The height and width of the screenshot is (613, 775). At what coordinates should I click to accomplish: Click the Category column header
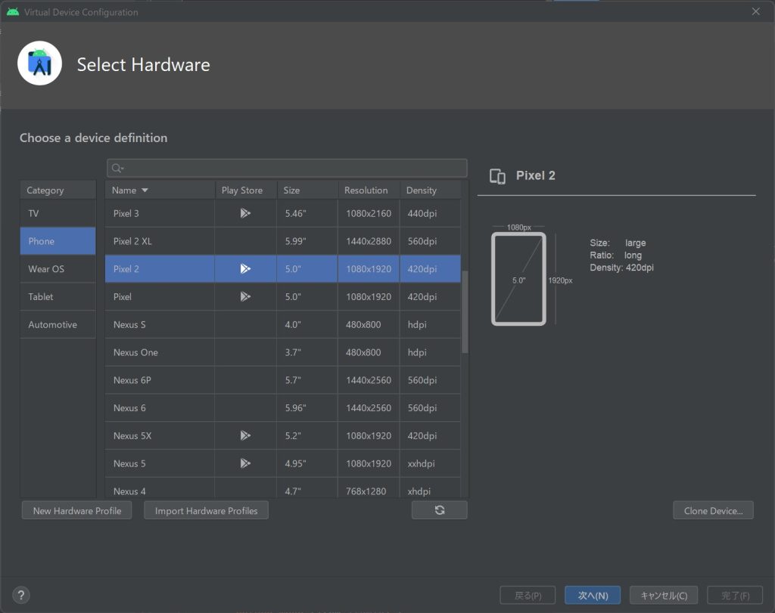pos(58,190)
